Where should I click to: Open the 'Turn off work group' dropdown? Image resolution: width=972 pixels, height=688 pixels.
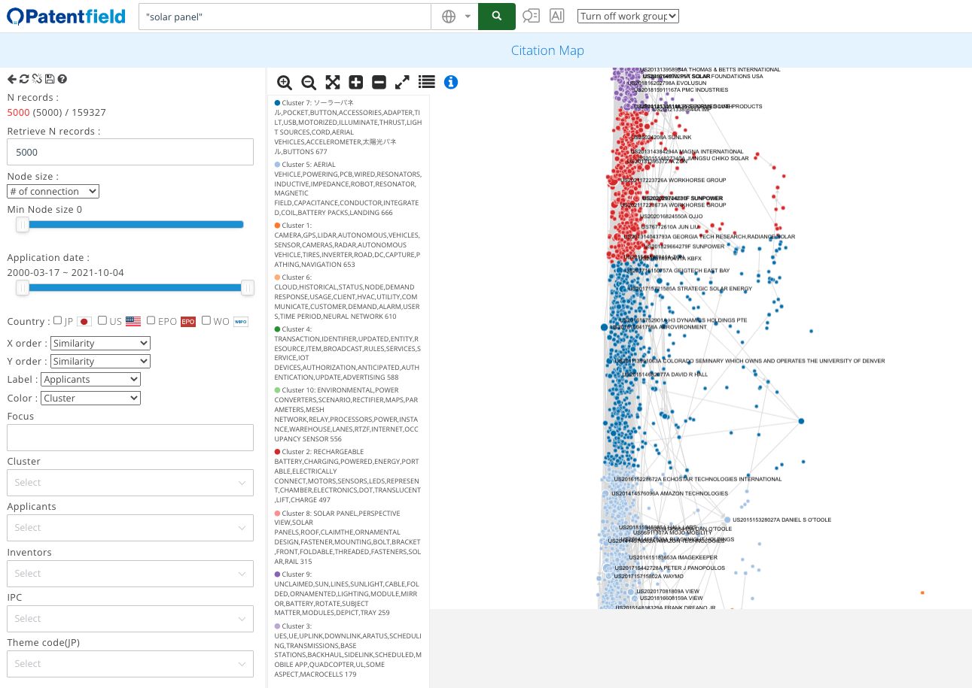tap(628, 15)
